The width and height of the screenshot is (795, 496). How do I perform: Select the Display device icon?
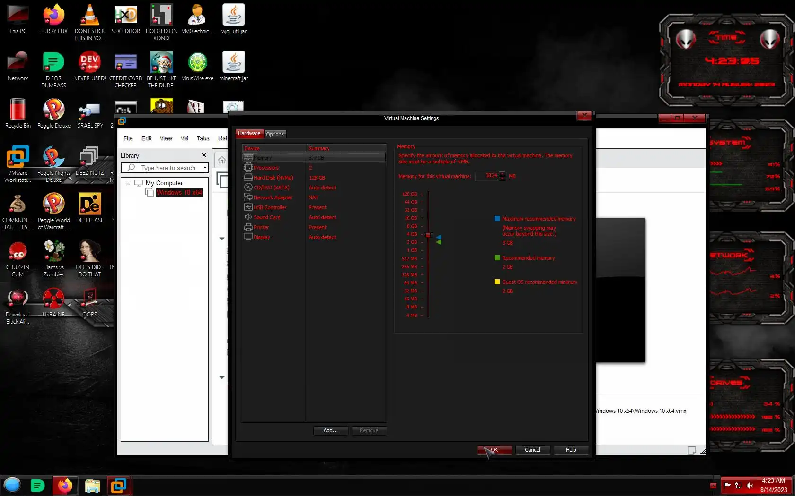click(x=248, y=237)
